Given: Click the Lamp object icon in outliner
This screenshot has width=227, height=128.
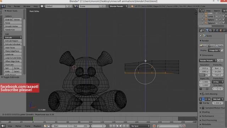Looking at the screenshot, I should click(x=206, y=16).
